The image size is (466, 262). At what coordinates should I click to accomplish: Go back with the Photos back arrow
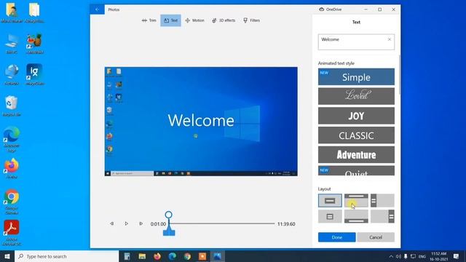tap(97, 9)
